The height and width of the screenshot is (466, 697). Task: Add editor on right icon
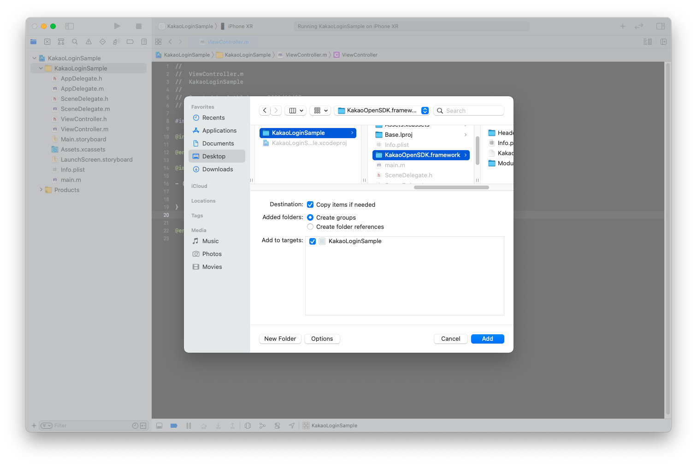point(663,42)
